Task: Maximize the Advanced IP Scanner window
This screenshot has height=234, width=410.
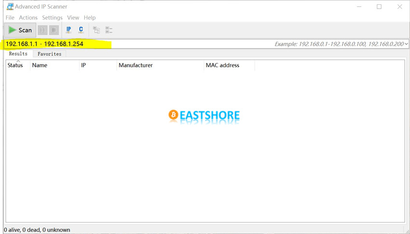Action: pyautogui.click(x=379, y=7)
